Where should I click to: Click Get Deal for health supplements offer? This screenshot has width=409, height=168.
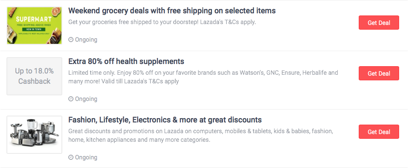click(379, 73)
